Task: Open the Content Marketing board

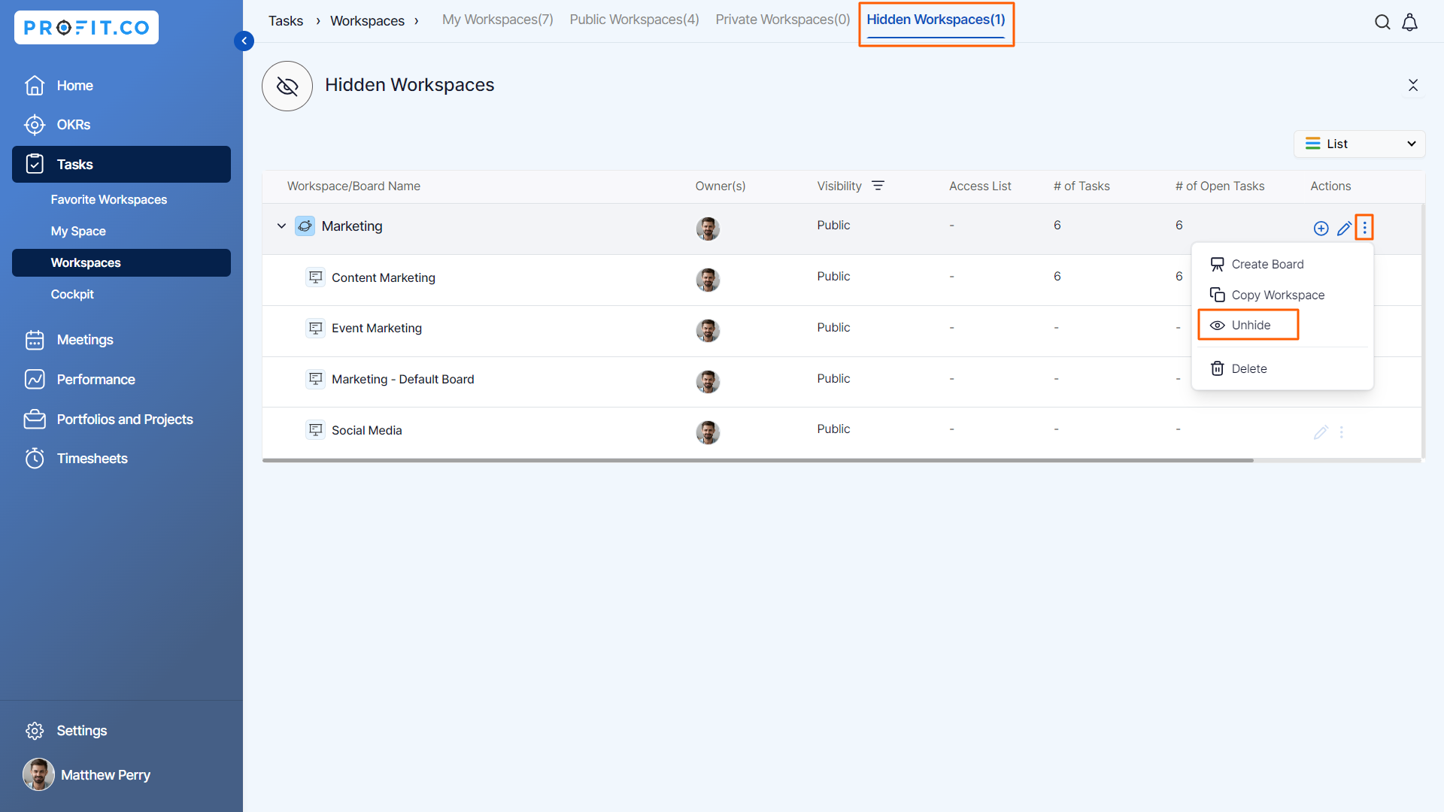Action: tap(383, 277)
